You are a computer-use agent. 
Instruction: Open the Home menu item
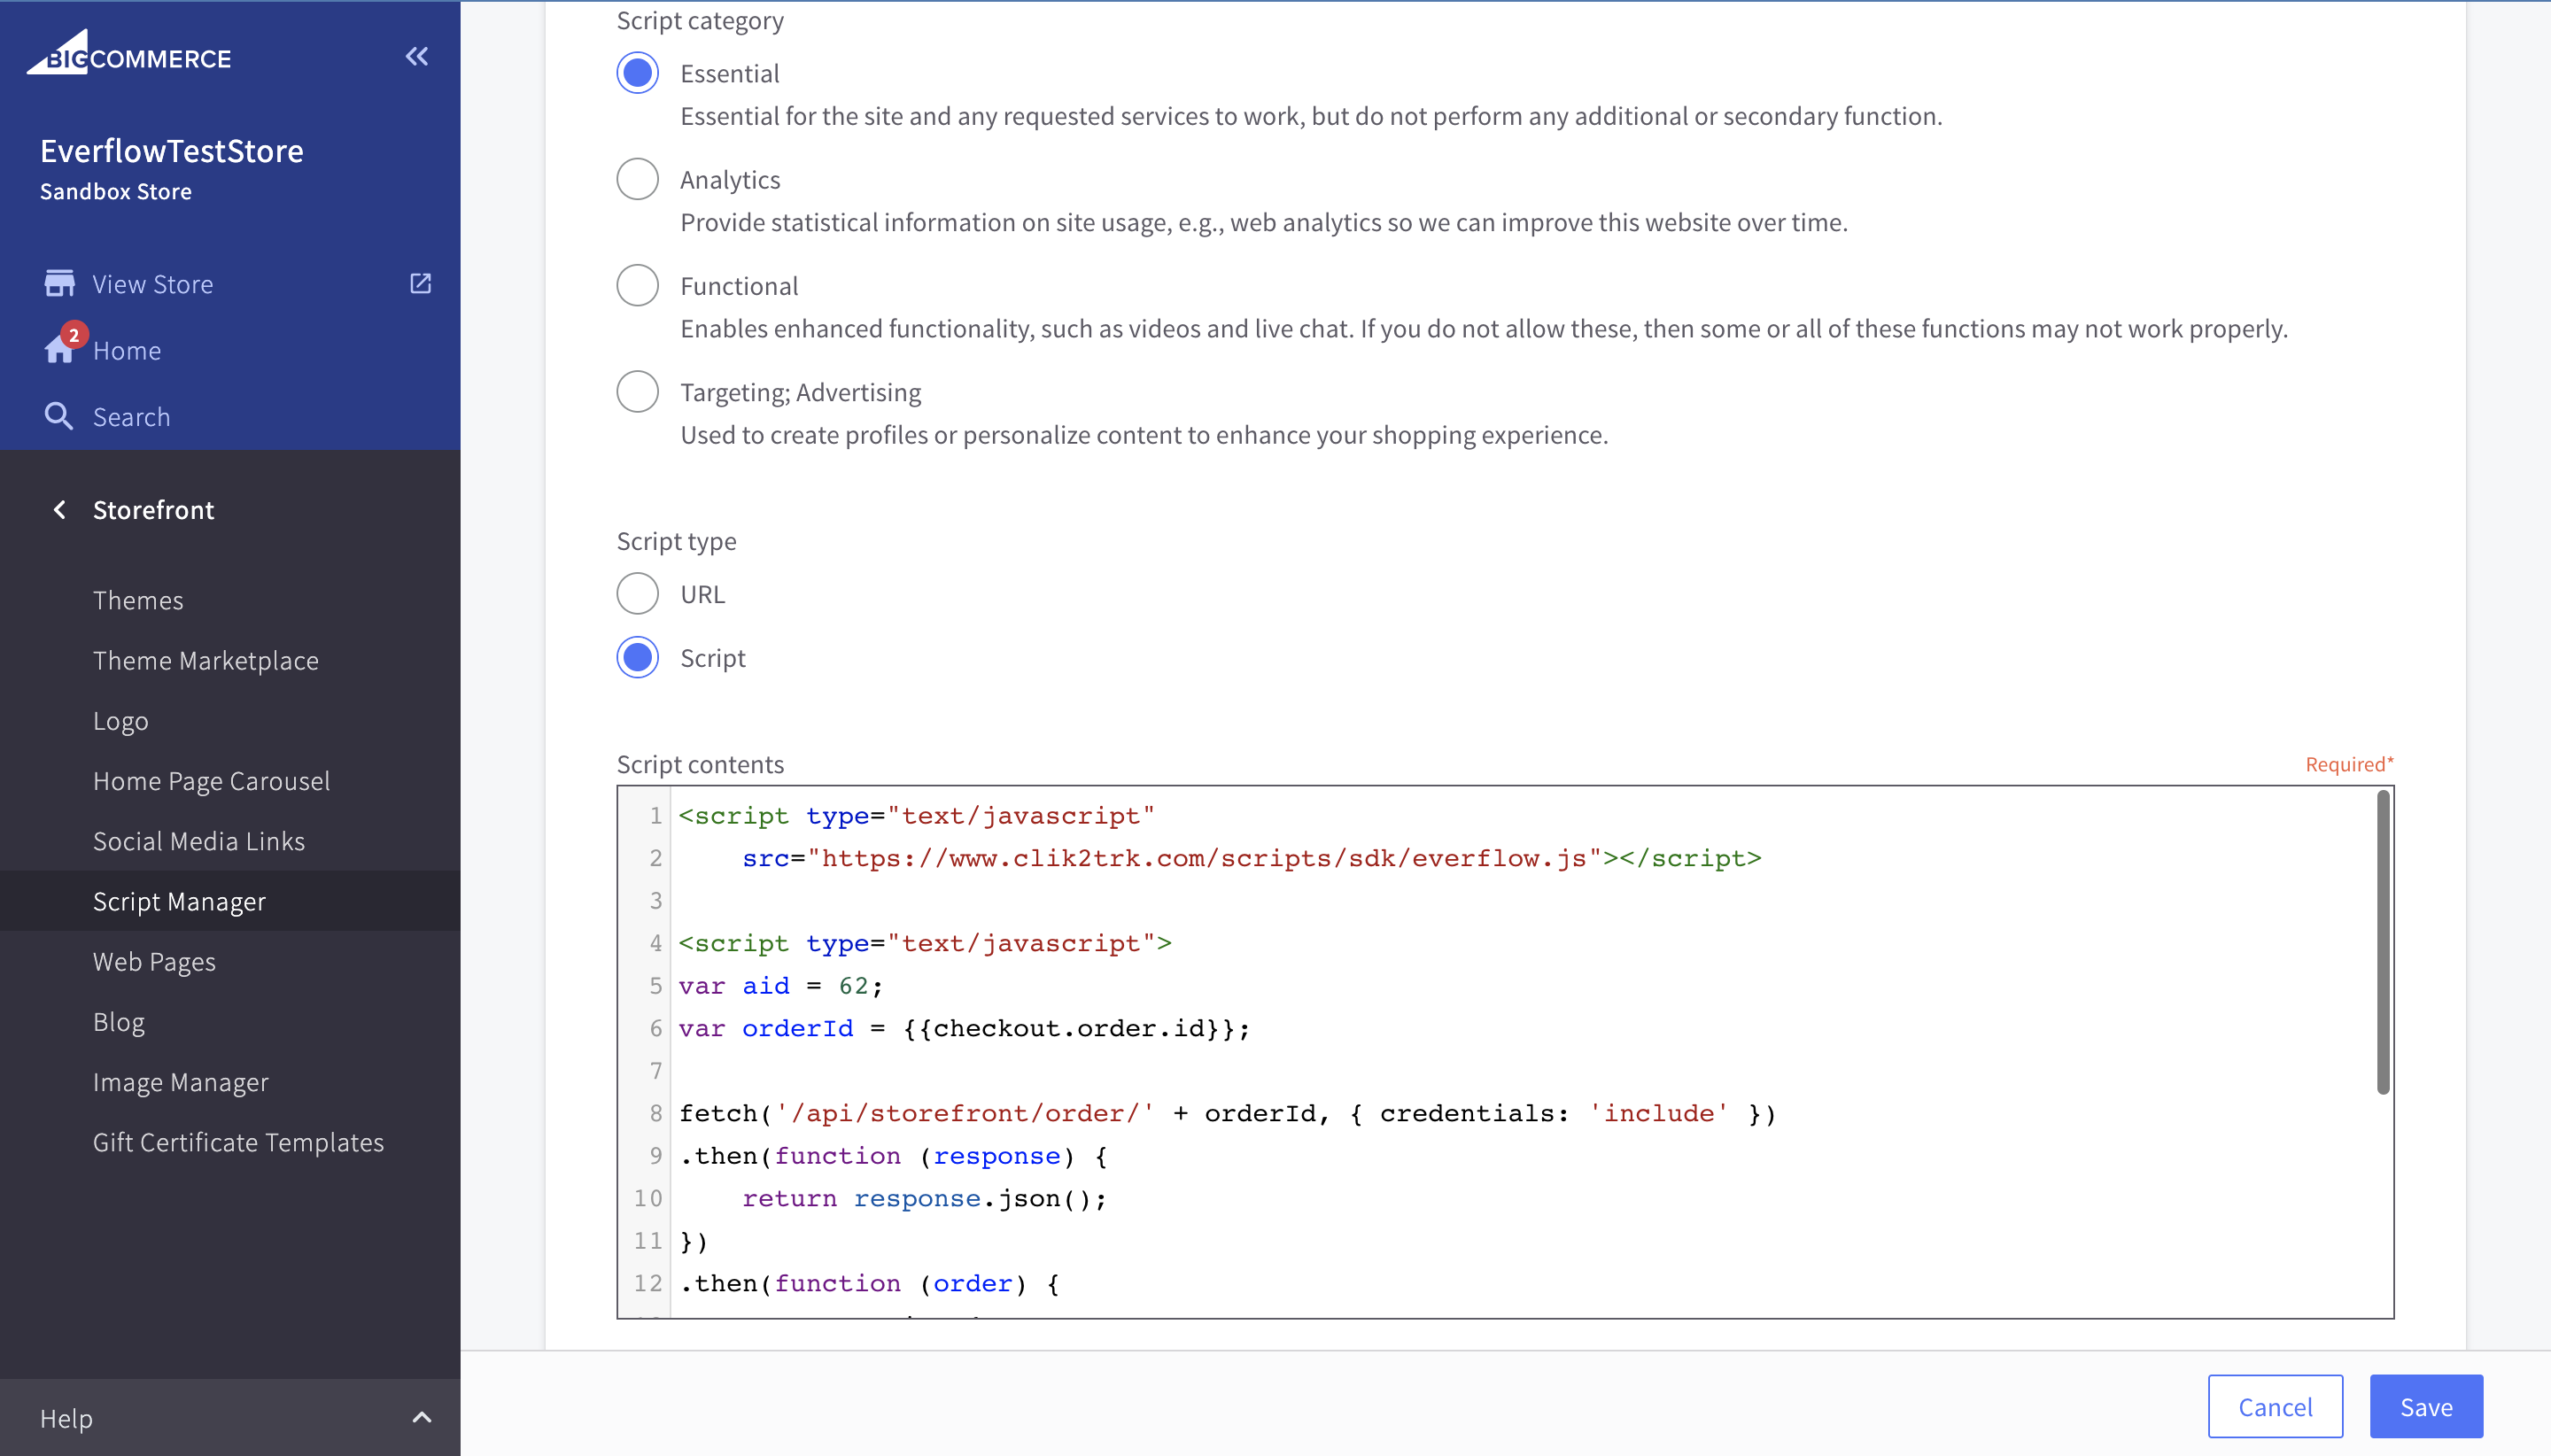pos(127,351)
